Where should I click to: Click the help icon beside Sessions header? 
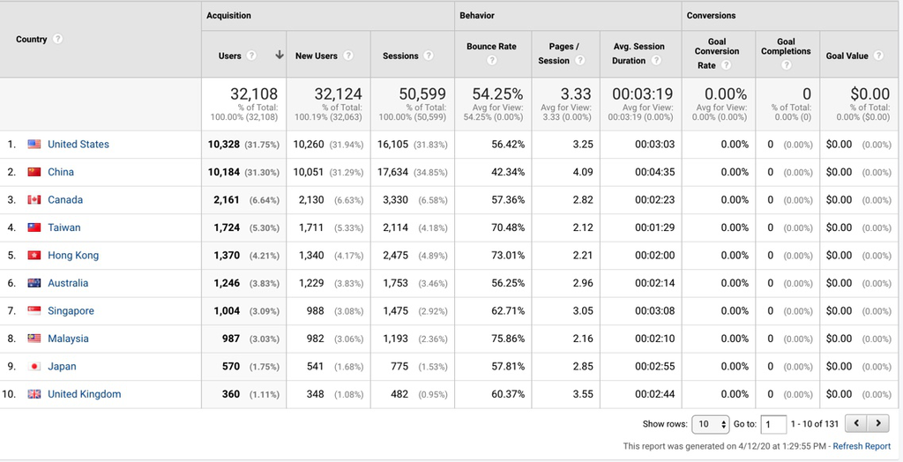429,56
